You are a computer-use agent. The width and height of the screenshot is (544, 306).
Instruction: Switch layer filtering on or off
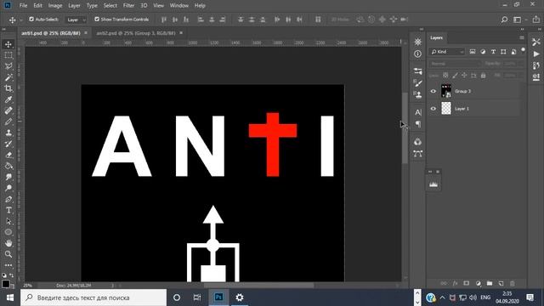[523, 50]
